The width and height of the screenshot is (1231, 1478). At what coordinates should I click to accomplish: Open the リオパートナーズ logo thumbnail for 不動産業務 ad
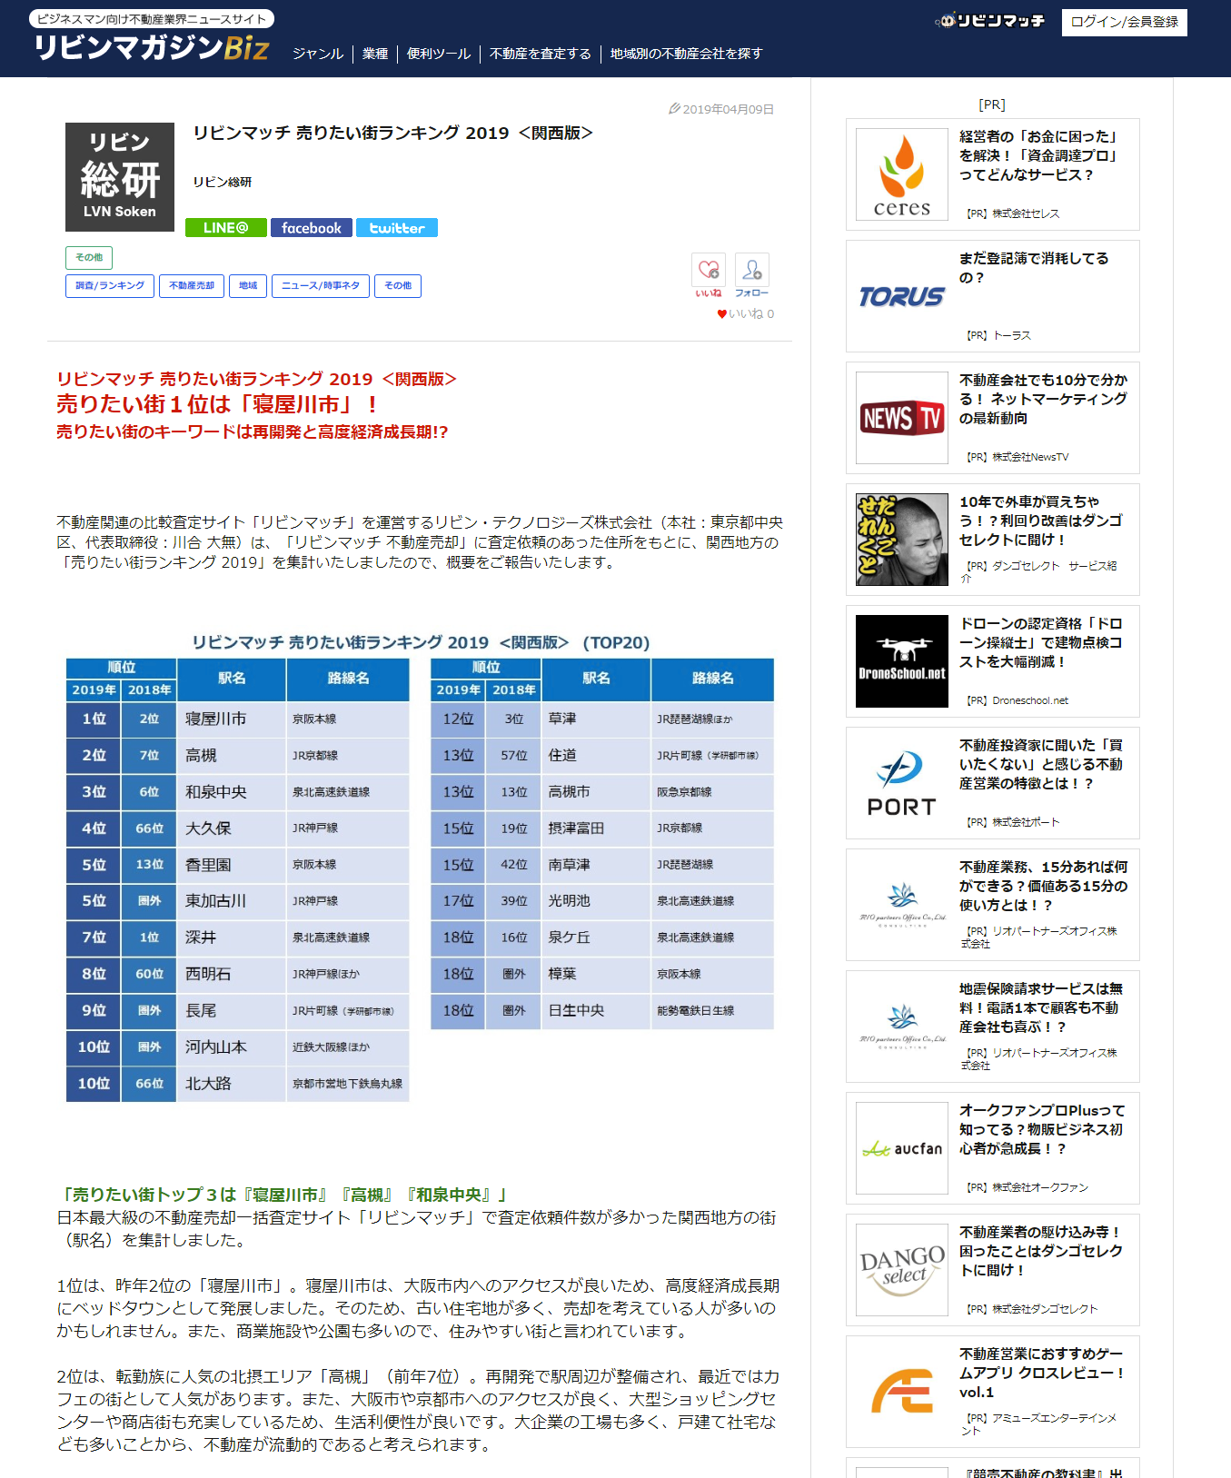point(902,905)
